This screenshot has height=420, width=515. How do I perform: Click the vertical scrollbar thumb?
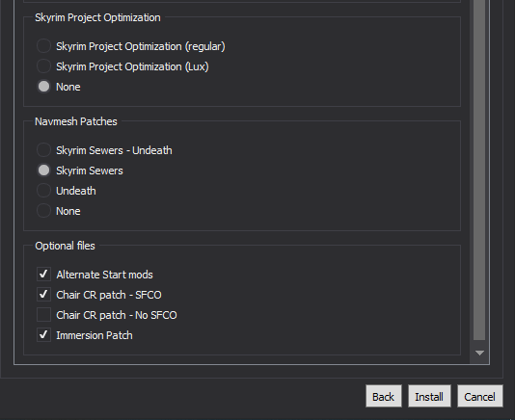pos(479,170)
